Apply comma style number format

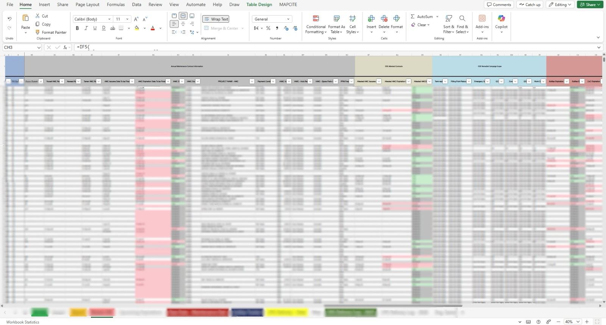(x=277, y=28)
